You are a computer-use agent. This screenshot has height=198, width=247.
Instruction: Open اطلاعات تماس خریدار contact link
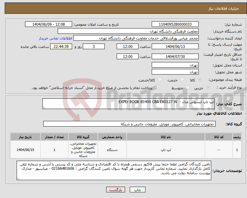point(55,38)
